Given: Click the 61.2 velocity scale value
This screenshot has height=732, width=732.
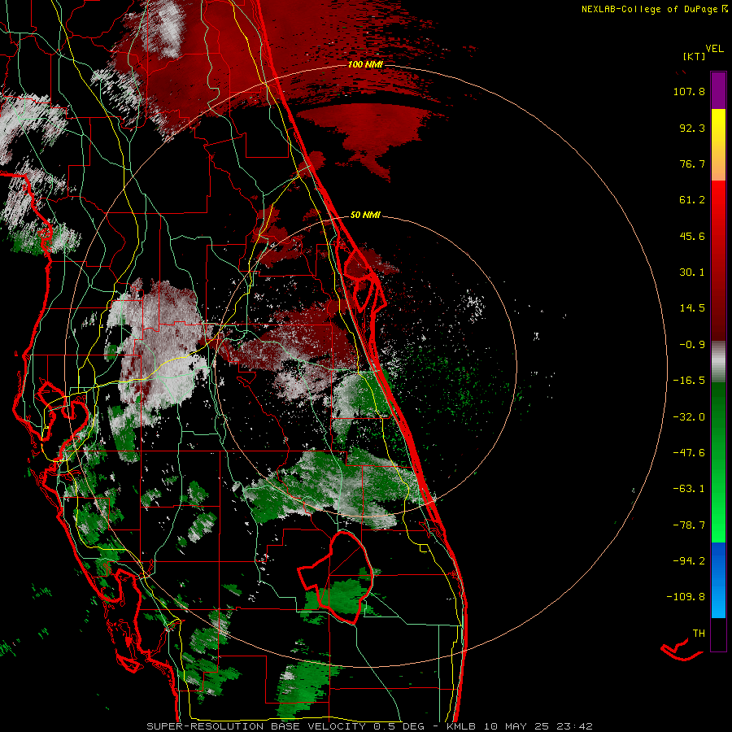Looking at the screenshot, I should [692, 200].
